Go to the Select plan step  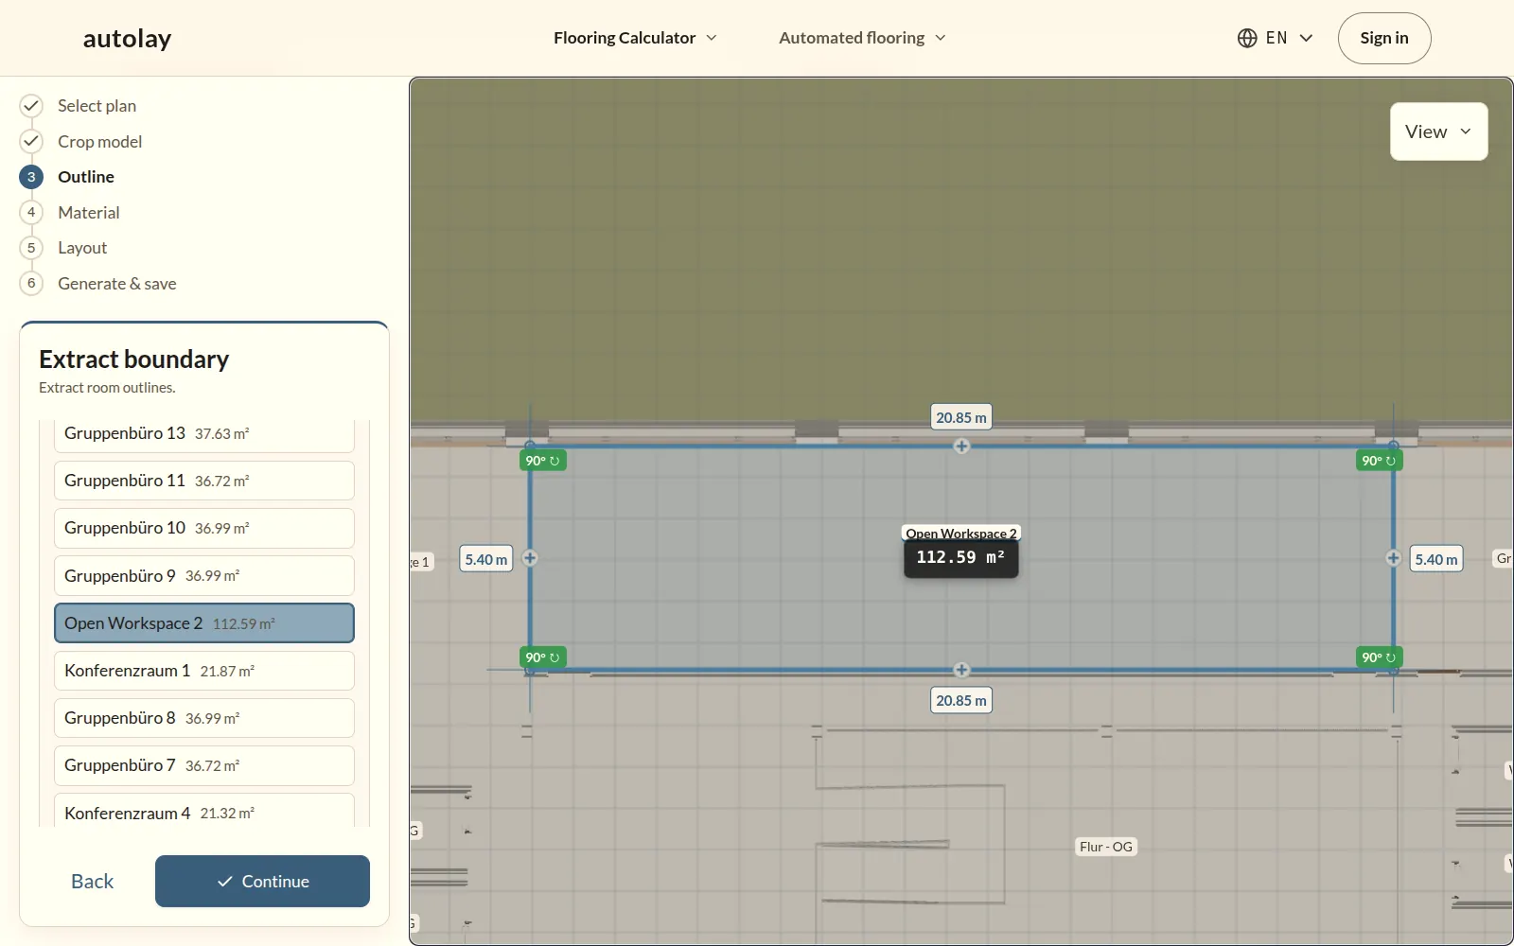(97, 106)
